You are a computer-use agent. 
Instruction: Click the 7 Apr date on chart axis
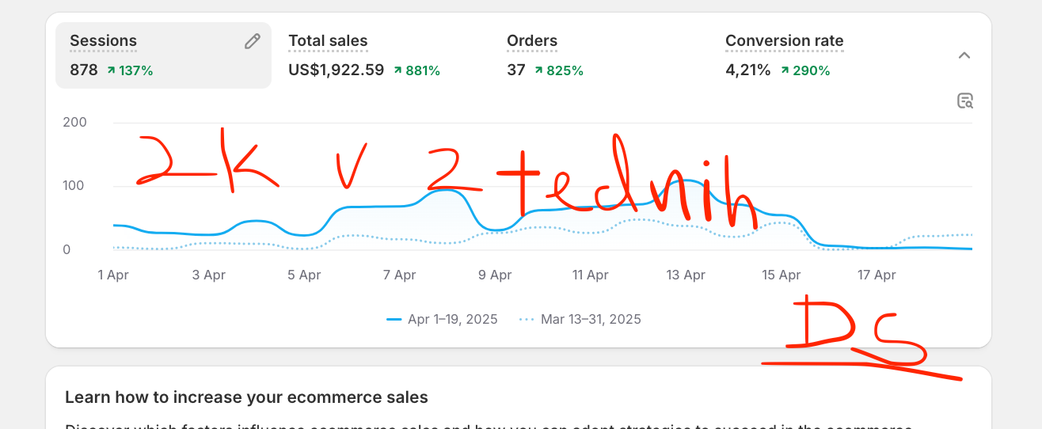point(400,275)
